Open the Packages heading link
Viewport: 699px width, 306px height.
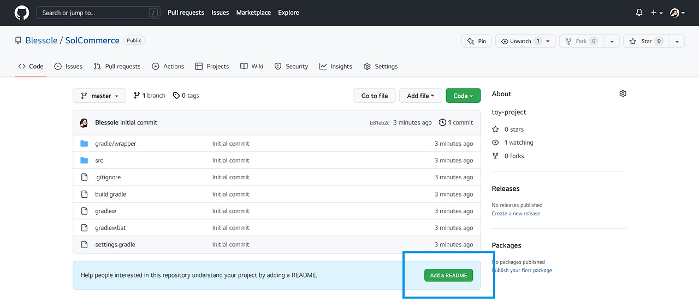click(x=507, y=245)
